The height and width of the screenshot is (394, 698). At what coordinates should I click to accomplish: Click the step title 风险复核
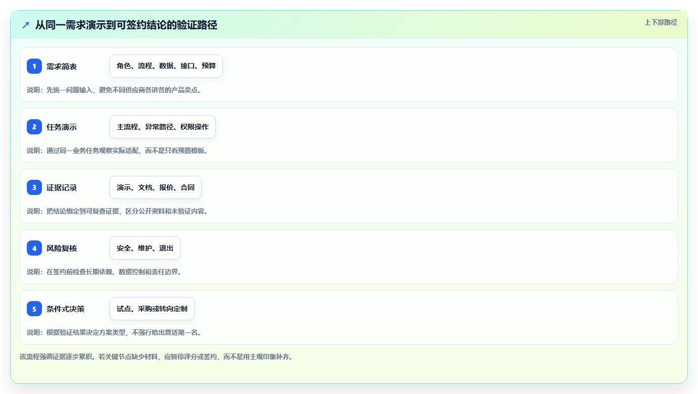(62, 248)
